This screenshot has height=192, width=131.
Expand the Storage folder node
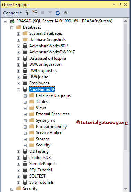pos(25,139)
